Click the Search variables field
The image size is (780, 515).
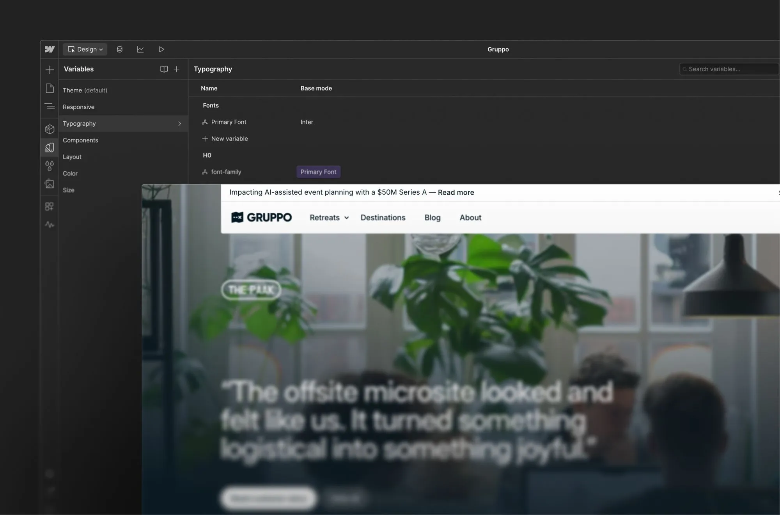coord(729,69)
